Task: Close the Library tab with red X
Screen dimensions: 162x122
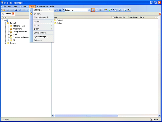Action: (x=13, y=13)
